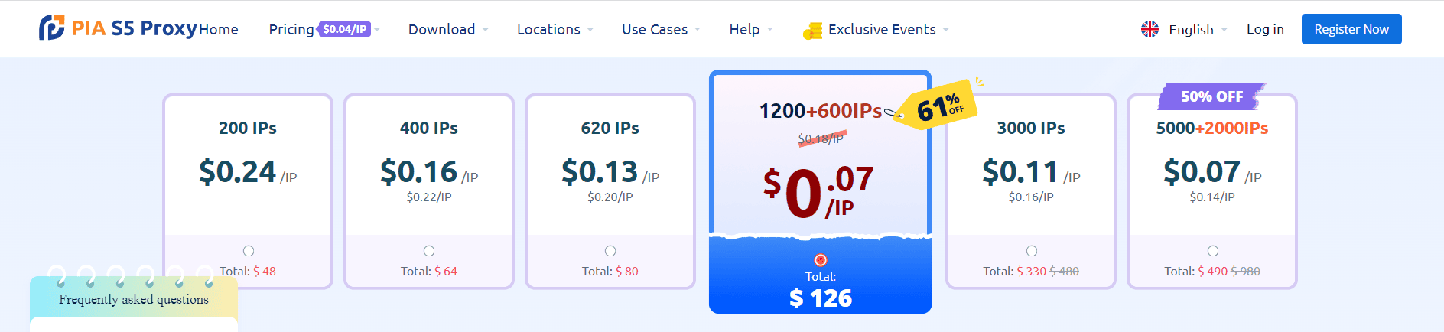Select the 620 IPs plan radio button

[610, 251]
